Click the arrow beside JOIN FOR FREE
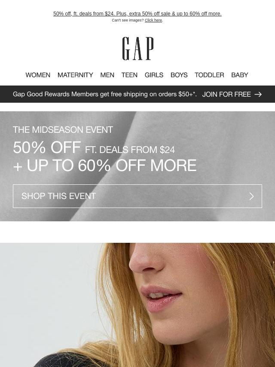 (x=258, y=94)
